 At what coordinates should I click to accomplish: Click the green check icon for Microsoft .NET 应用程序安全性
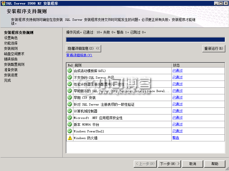point(70,118)
